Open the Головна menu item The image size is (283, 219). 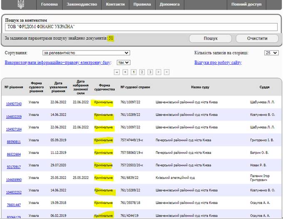(x=49, y=4)
